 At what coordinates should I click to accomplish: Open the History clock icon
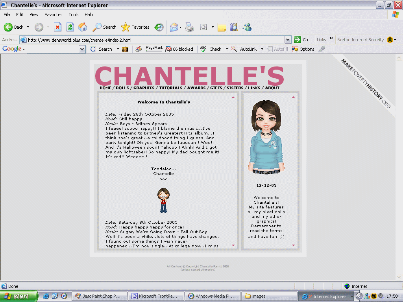159,27
